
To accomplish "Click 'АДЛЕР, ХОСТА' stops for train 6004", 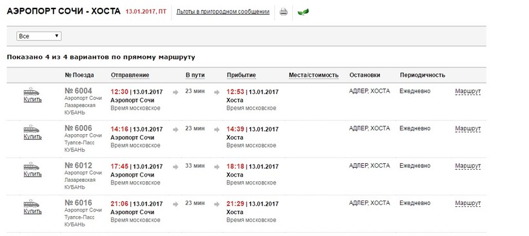I will 370,92.
